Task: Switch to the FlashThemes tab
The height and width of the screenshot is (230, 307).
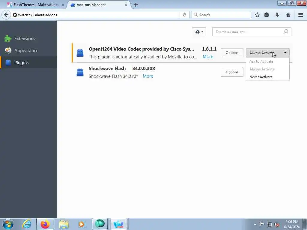Action: point(35,5)
